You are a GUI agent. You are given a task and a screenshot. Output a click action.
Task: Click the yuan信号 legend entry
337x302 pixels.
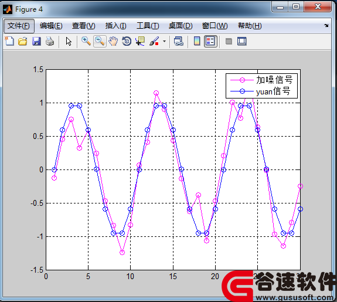point(273,91)
